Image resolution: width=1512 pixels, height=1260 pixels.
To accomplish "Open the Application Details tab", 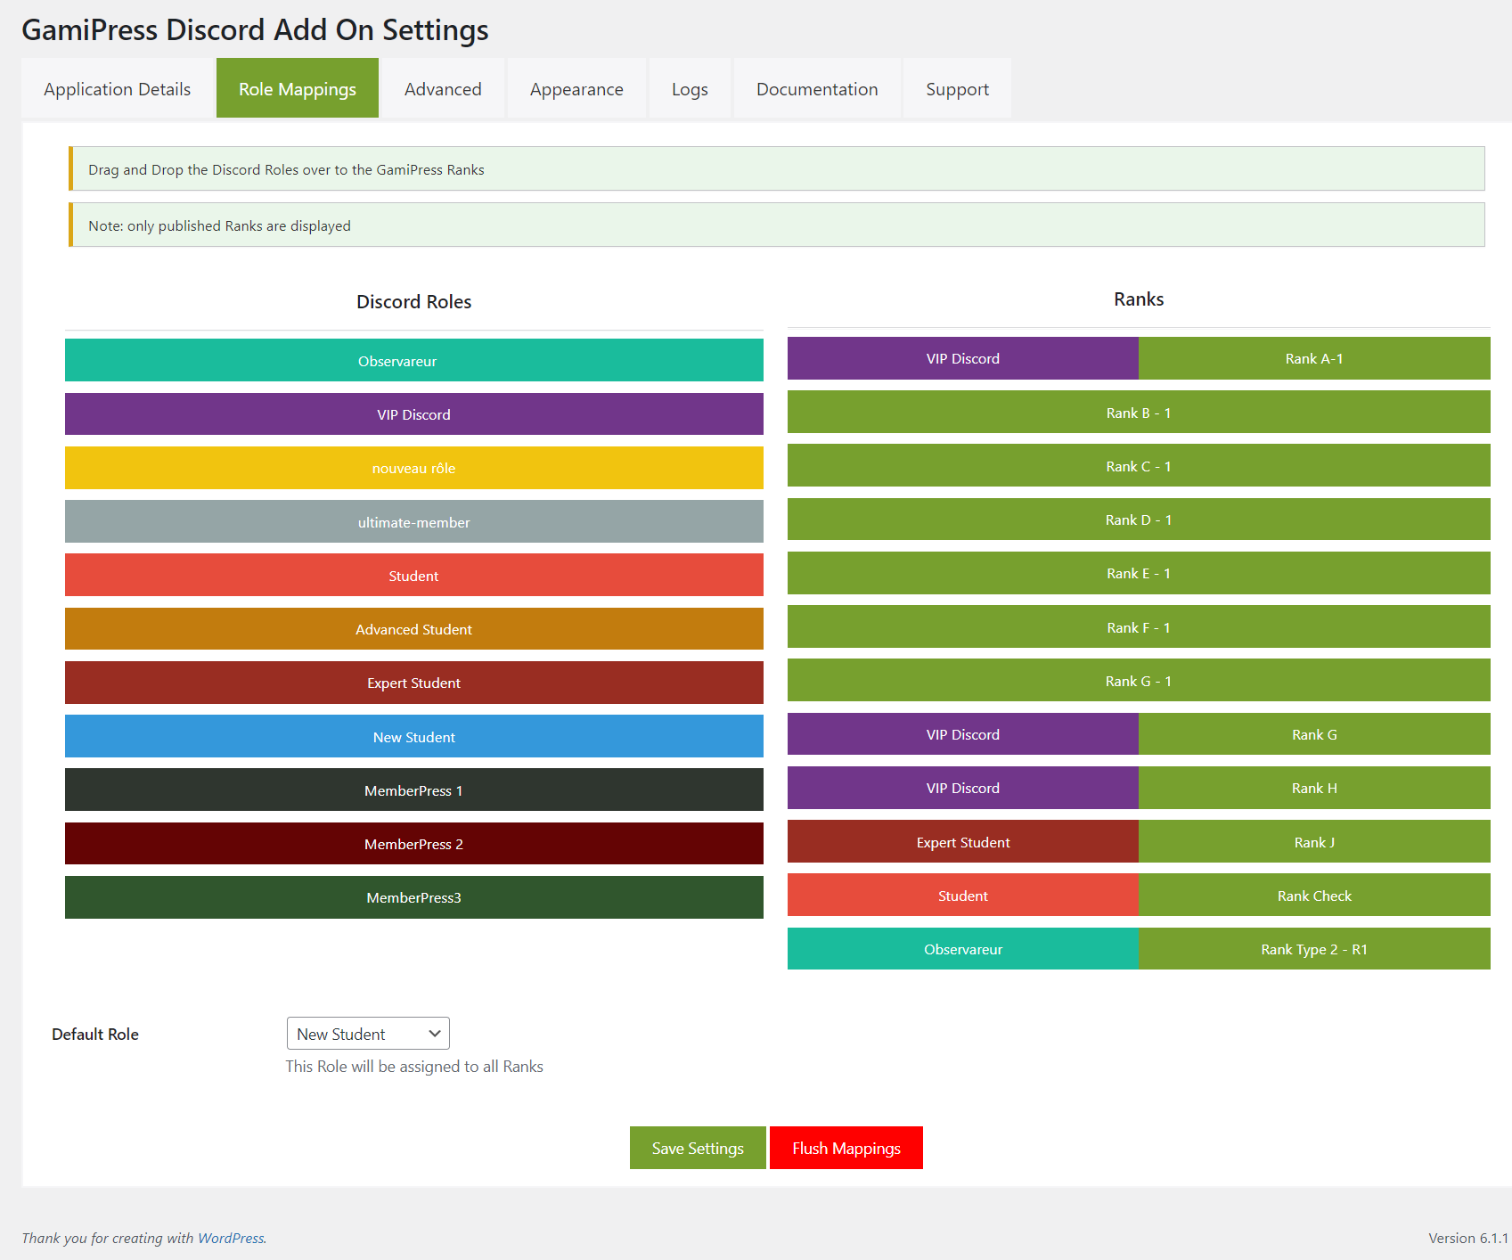I will (x=118, y=89).
